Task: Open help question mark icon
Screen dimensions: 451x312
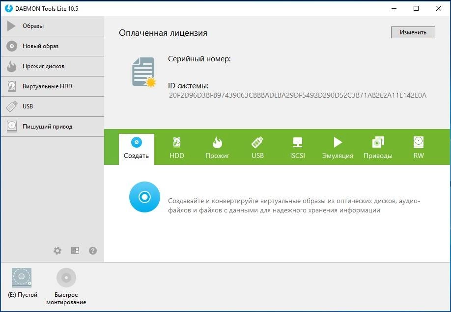Action: point(93,251)
